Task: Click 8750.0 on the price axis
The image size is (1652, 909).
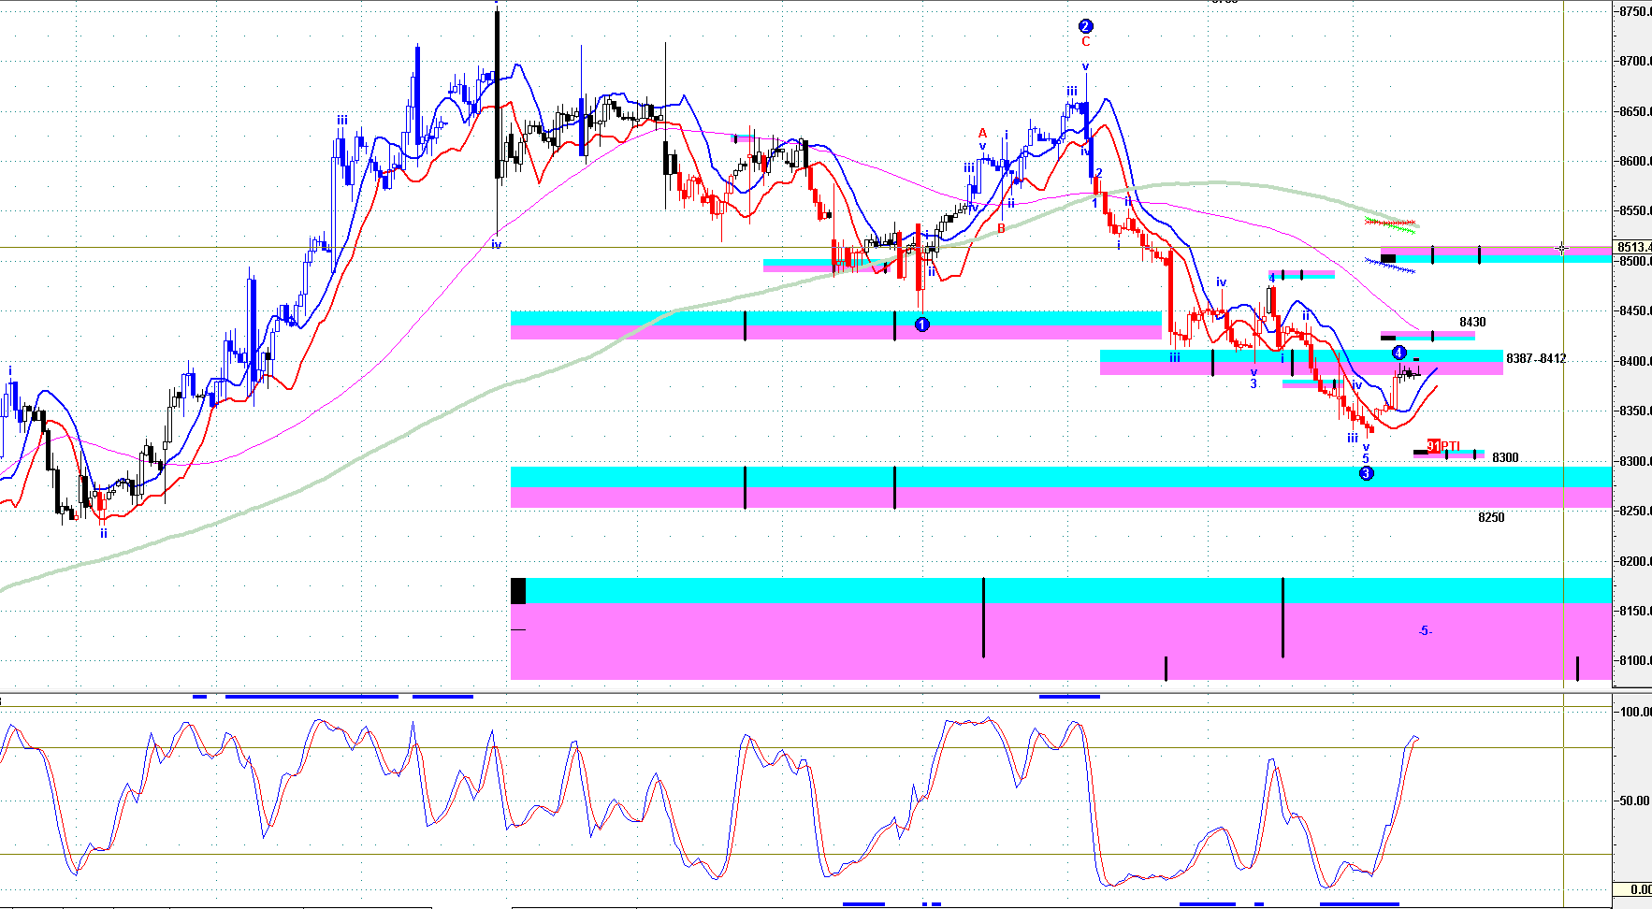Action: coord(1635,11)
